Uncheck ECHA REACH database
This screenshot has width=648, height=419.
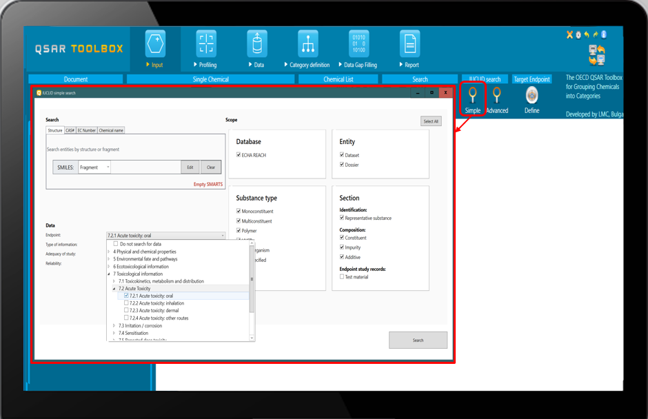239,154
